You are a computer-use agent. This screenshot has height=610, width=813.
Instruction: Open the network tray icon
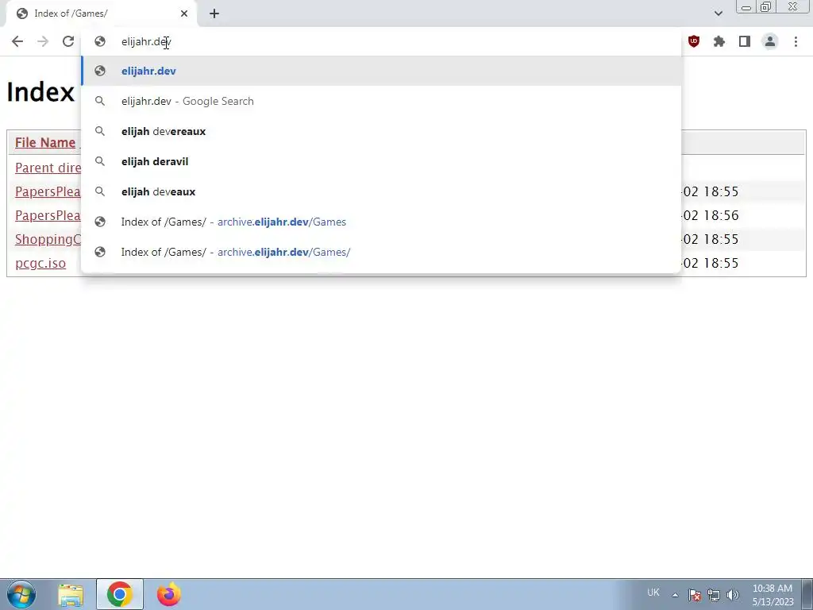pos(714,595)
